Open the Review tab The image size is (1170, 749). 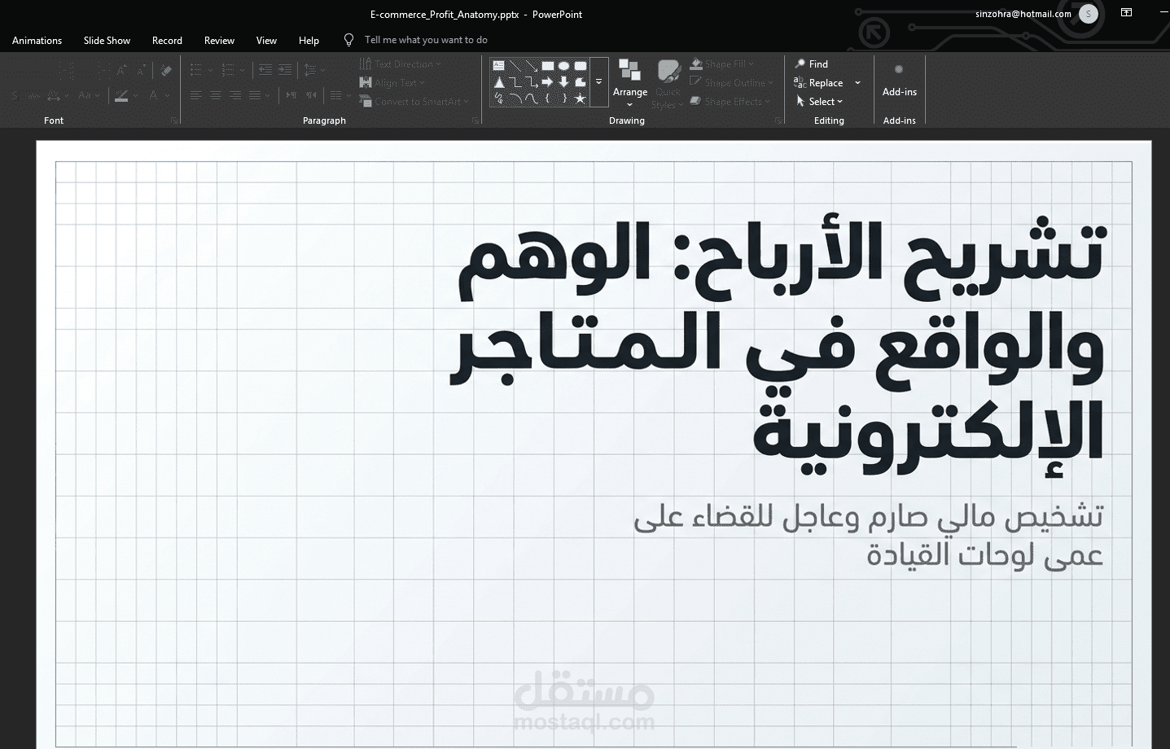tap(219, 40)
